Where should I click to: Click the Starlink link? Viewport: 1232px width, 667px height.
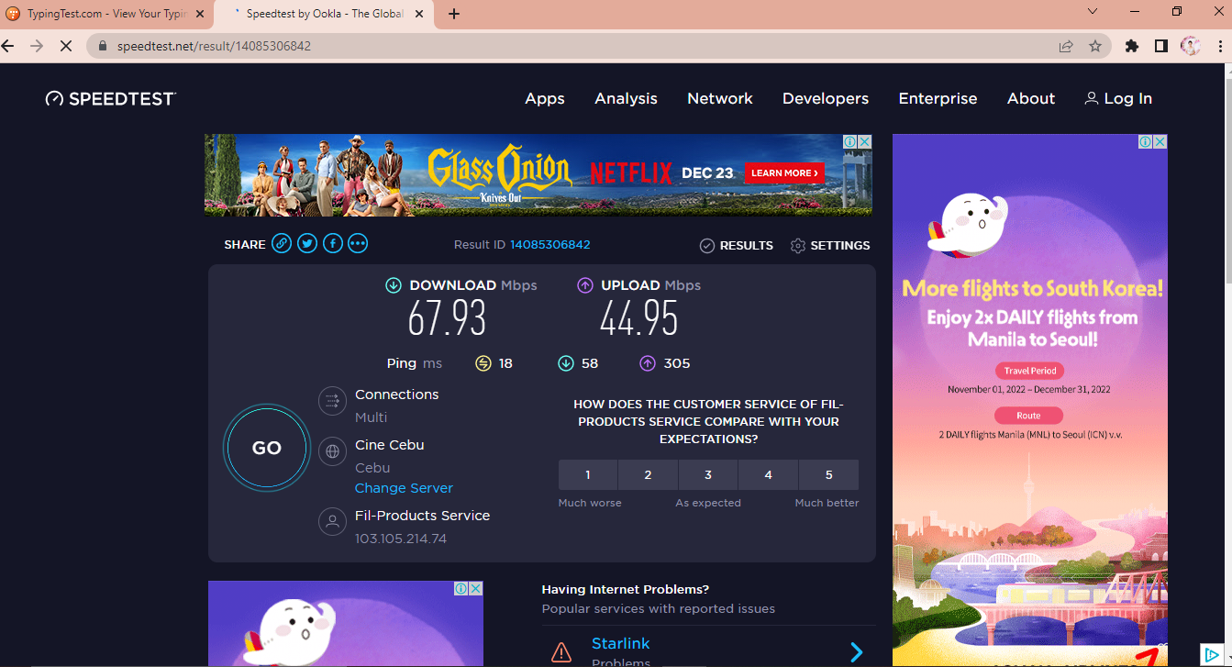pos(620,643)
